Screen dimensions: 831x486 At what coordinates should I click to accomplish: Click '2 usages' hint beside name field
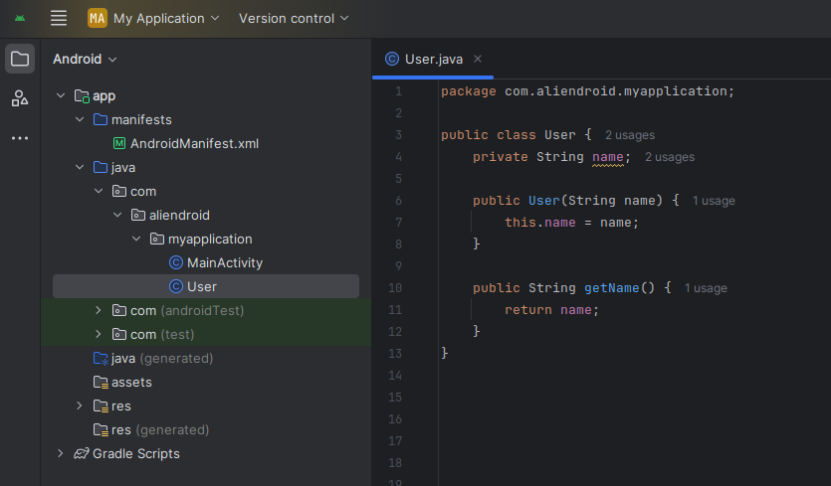point(670,157)
